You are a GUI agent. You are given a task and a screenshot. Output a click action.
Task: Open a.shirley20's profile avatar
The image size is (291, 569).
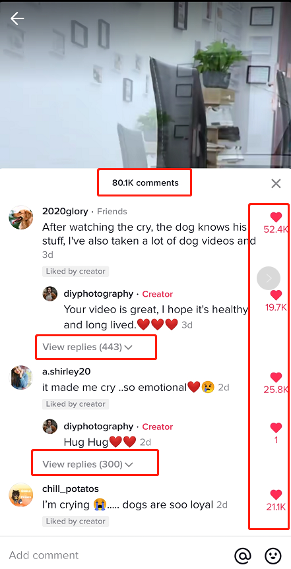[x=20, y=377]
